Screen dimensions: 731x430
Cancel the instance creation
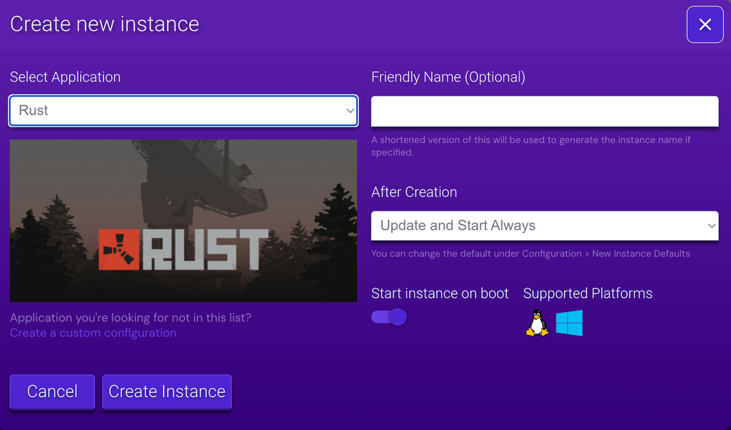tap(51, 391)
